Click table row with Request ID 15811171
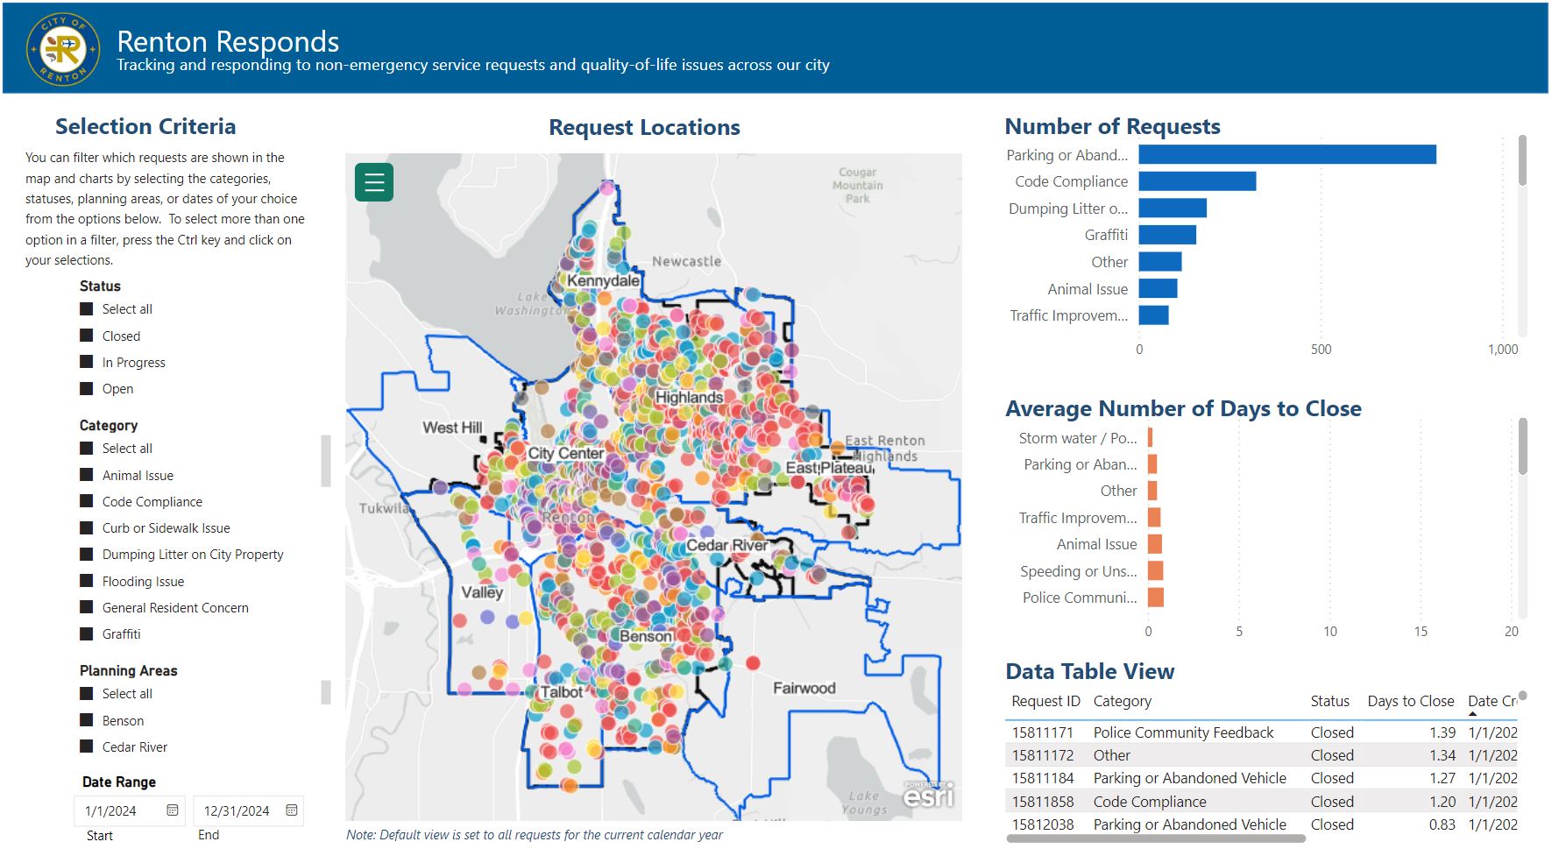 click(x=1262, y=732)
